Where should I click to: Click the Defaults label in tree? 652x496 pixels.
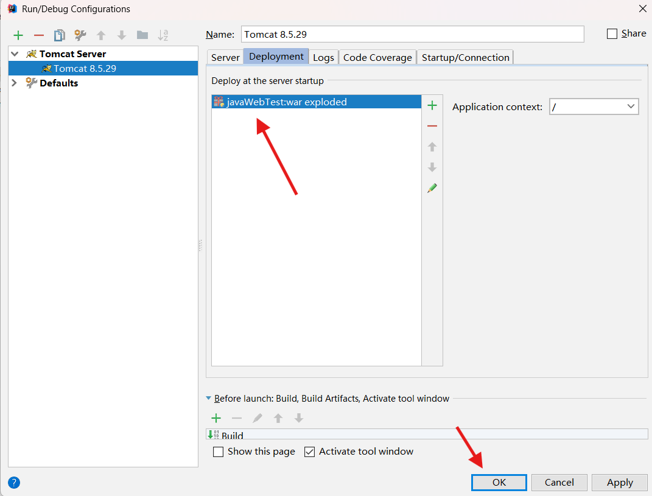point(58,83)
